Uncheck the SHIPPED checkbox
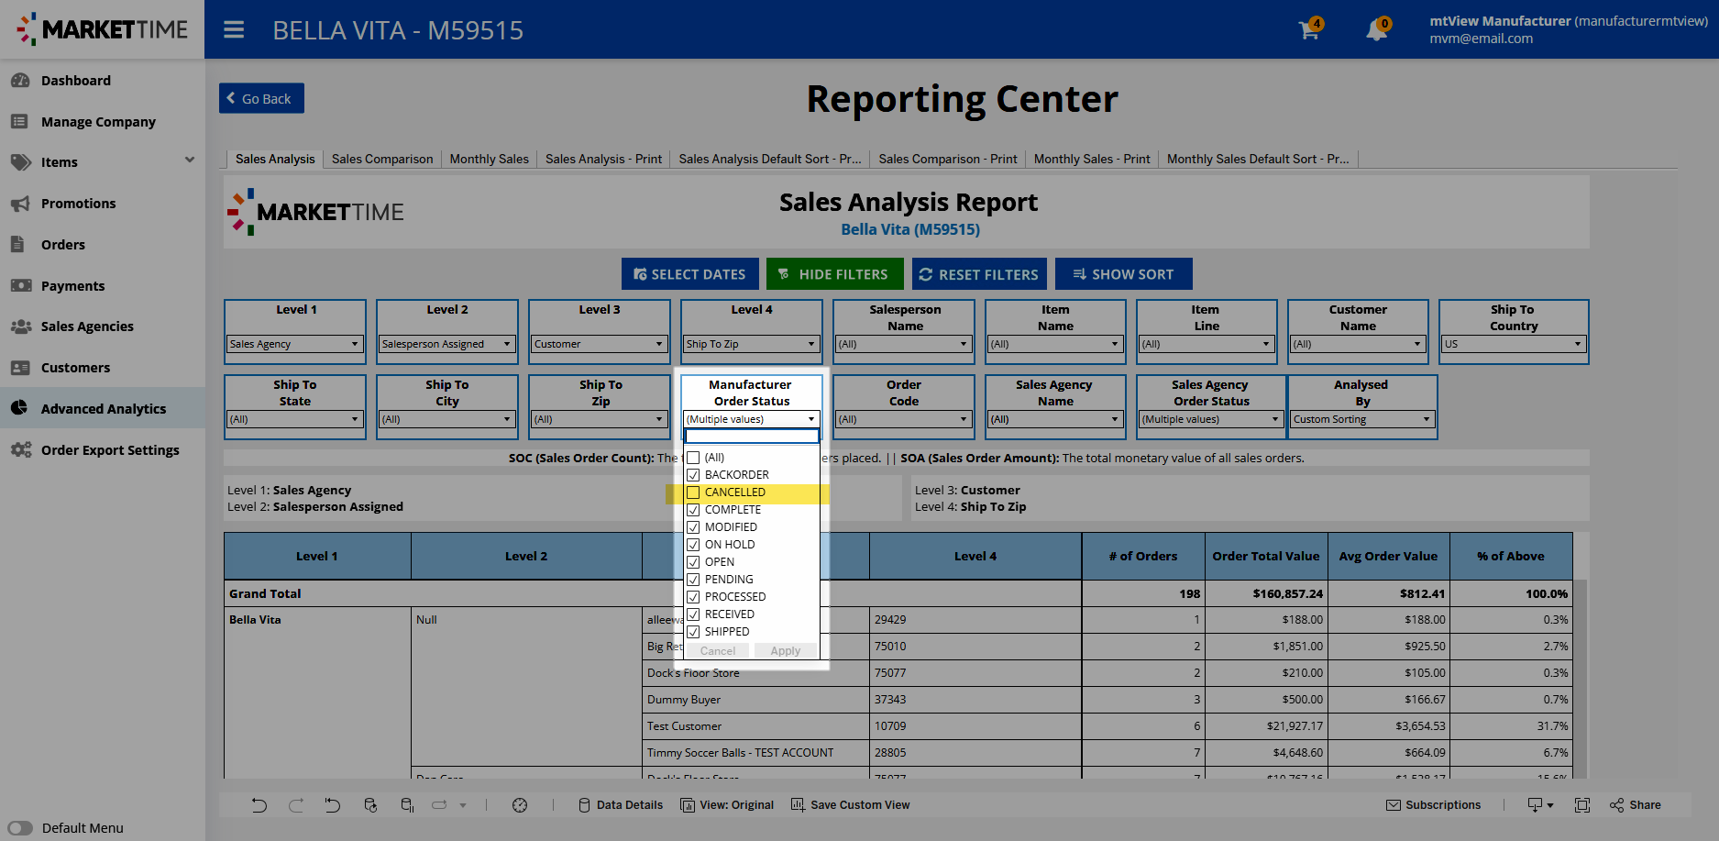This screenshot has width=1719, height=841. click(693, 632)
